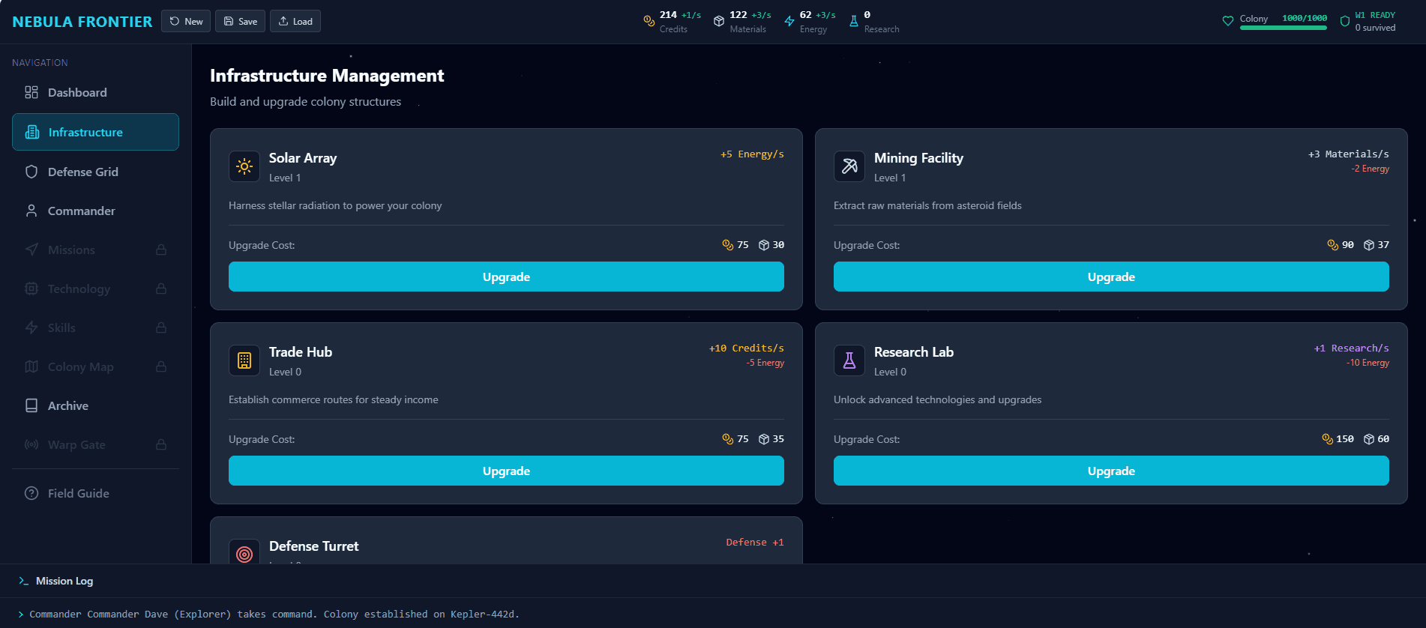Save the current game

(240, 21)
